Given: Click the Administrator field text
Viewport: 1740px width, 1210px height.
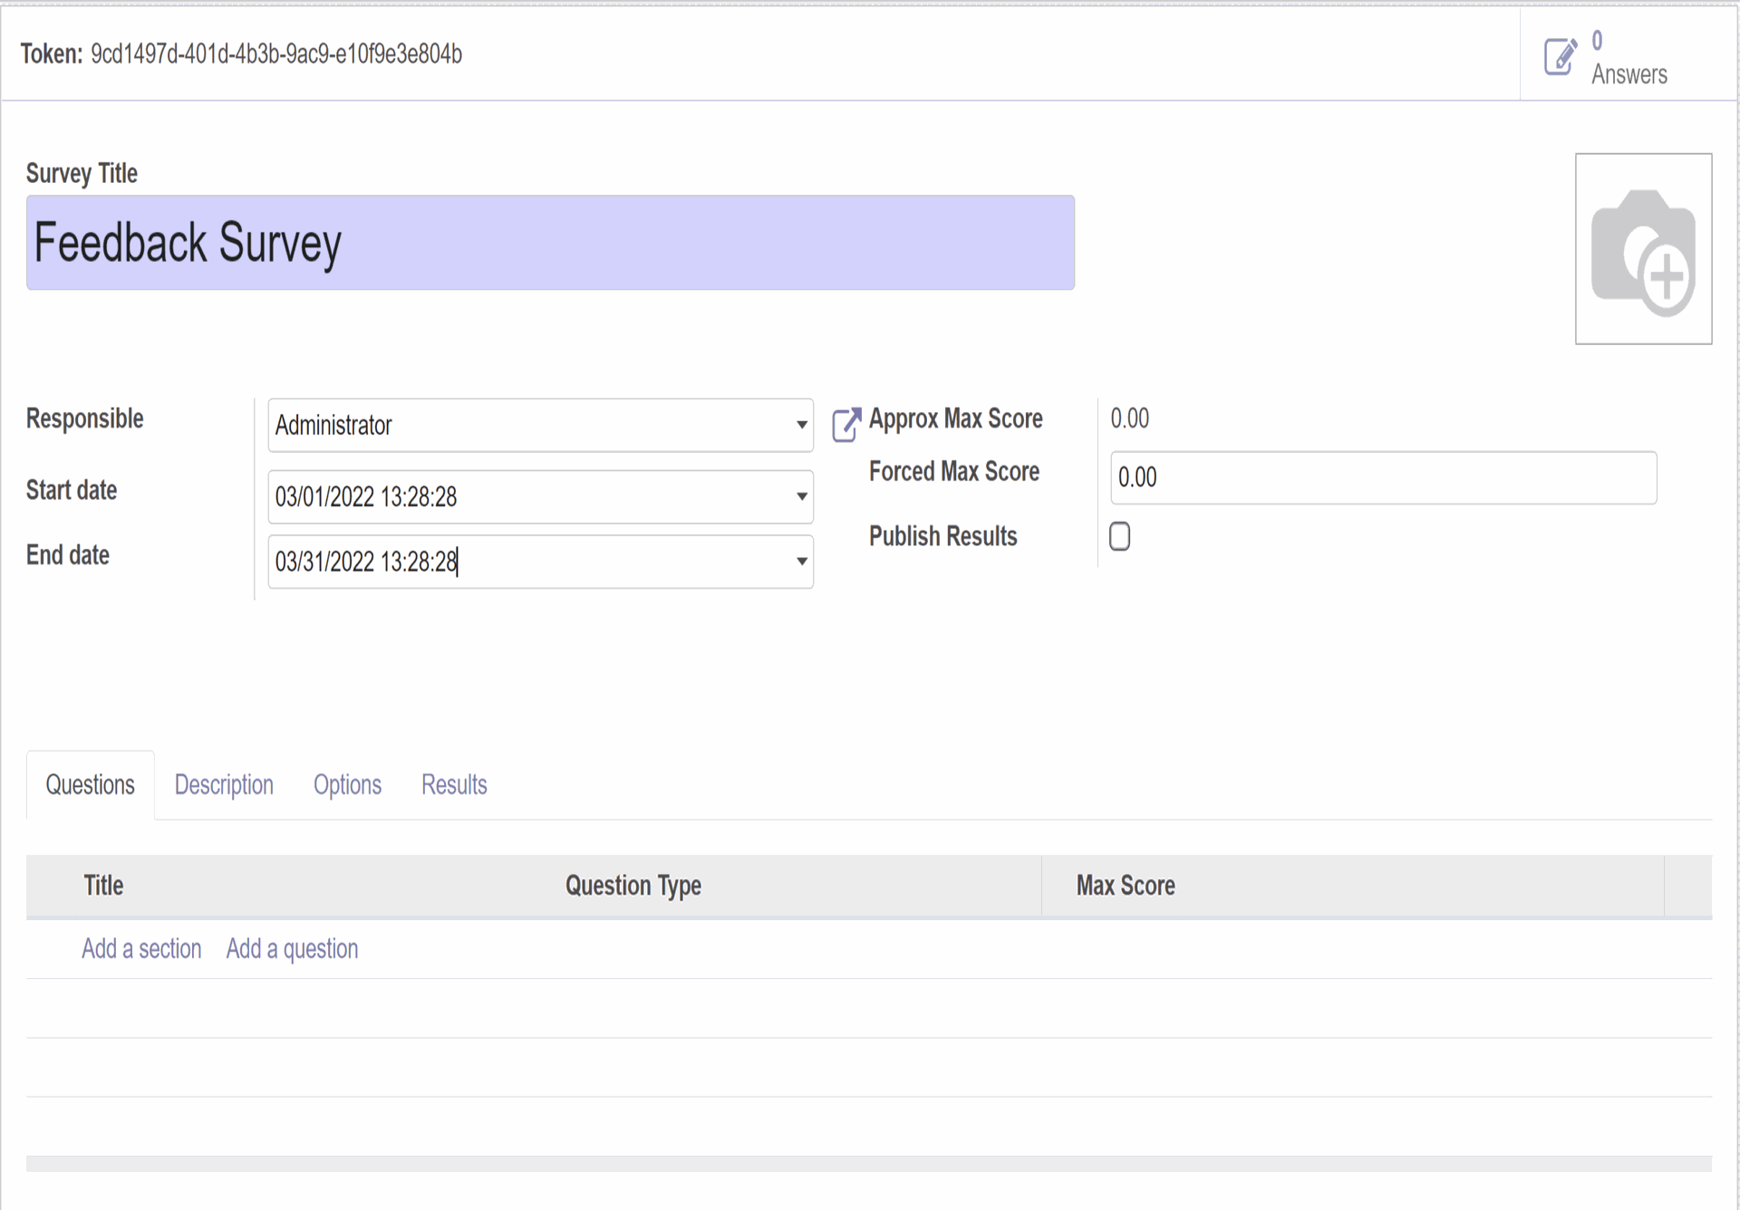Looking at the screenshot, I should pos(334,425).
